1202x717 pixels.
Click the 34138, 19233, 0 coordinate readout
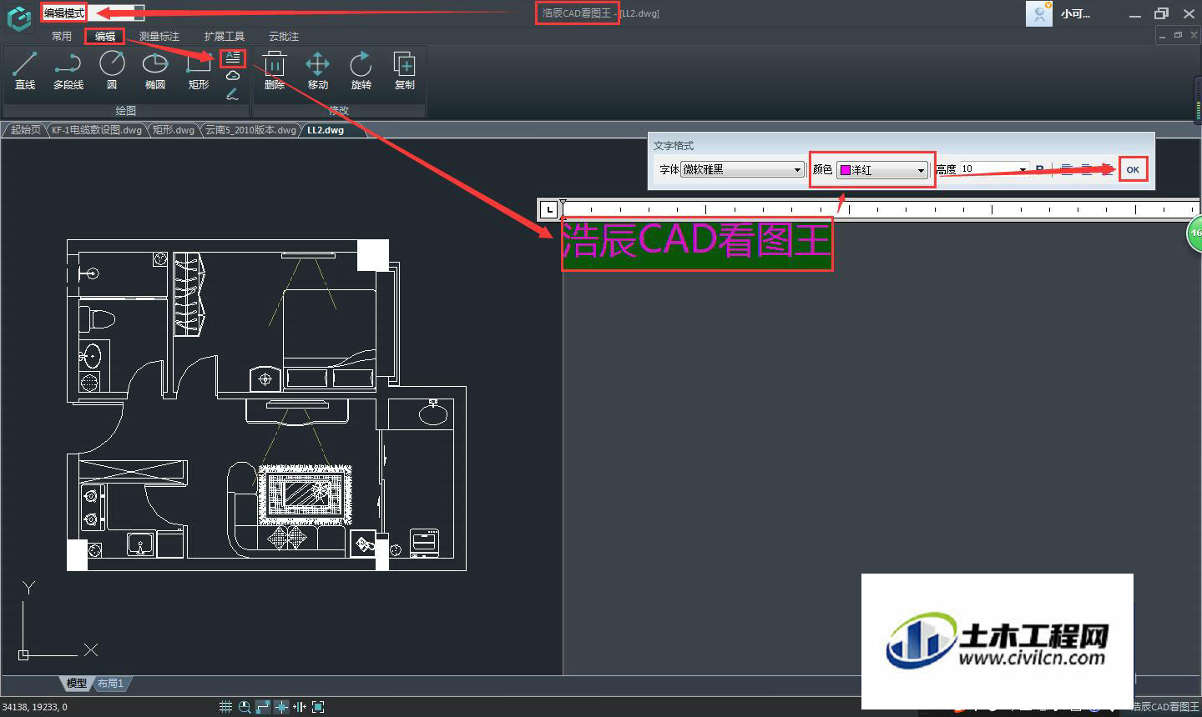pyautogui.click(x=35, y=707)
